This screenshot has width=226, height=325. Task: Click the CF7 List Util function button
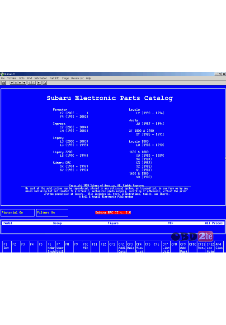click(x=166, y=247)
